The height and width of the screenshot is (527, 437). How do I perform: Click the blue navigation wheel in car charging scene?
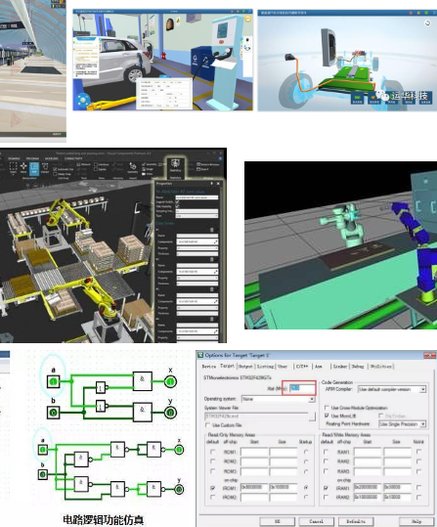83,100
